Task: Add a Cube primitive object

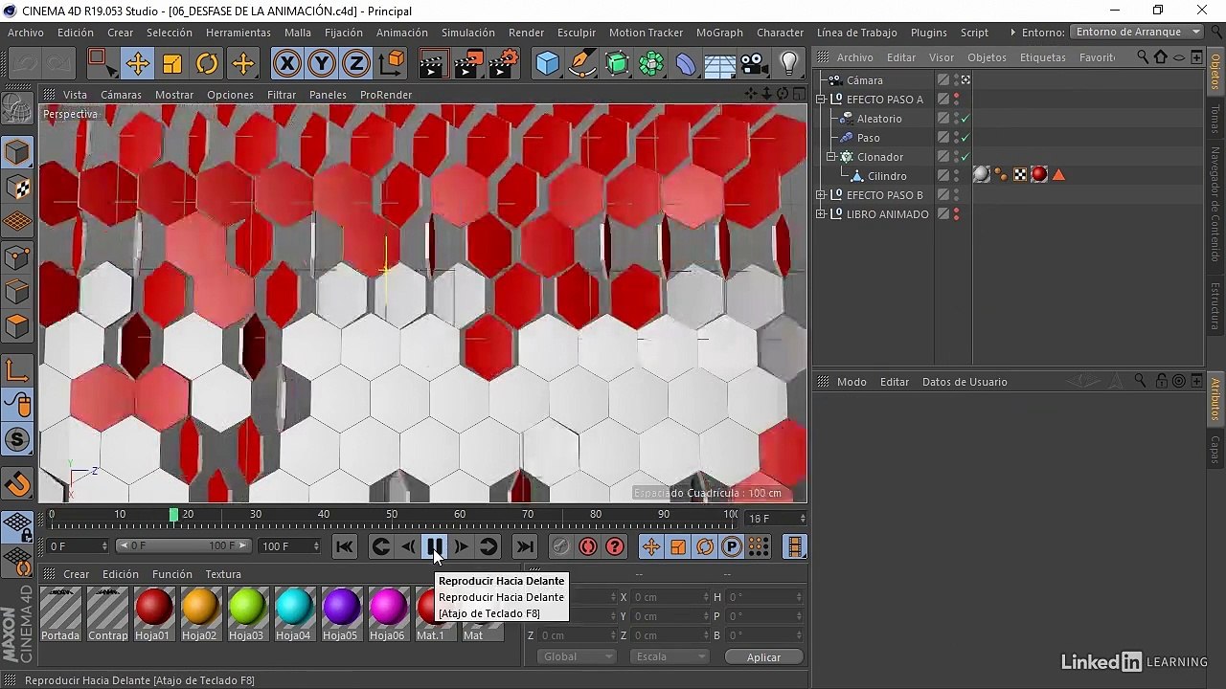Action: 548,64
